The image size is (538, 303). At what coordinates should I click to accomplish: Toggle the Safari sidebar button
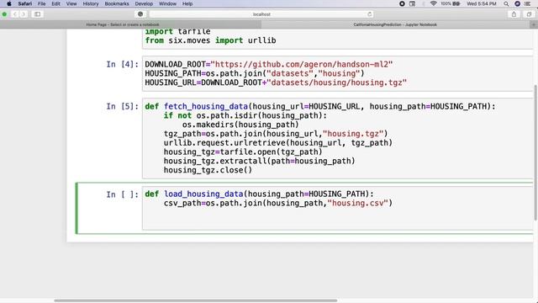pos(37,14)
